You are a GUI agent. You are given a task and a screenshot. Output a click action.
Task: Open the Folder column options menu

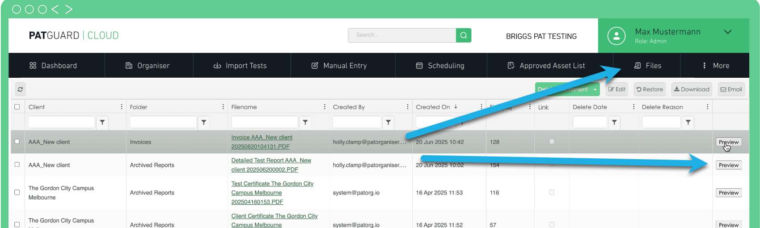(223, 107)
